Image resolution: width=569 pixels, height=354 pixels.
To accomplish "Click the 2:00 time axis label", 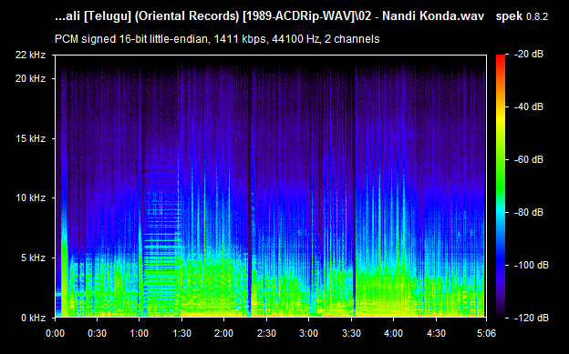I will (x=224, y=333).
